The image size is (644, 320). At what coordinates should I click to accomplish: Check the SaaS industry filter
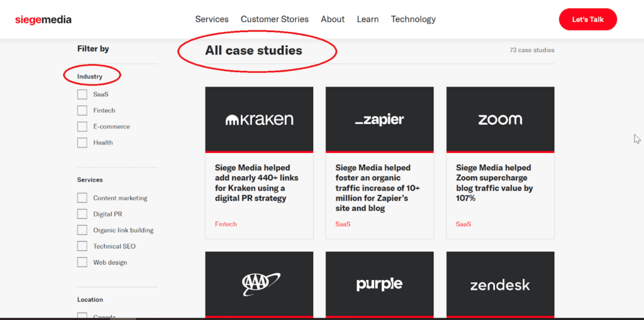82,94
